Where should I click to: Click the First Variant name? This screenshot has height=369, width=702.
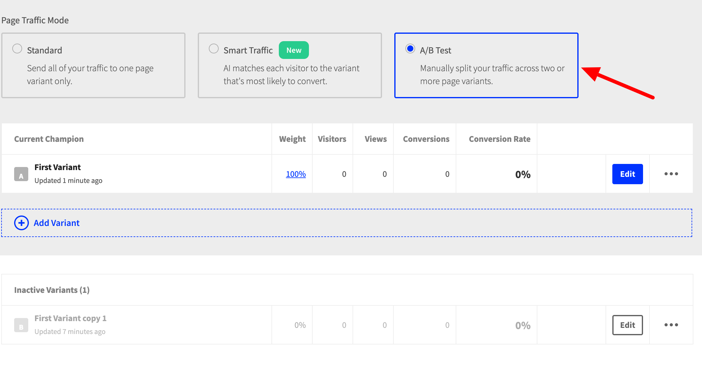pyautogui.click(x=57, y=167)
